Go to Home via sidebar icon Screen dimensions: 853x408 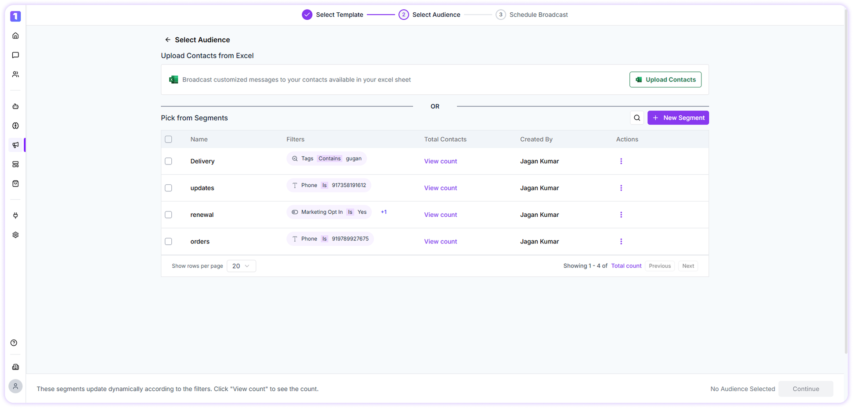pos(15,36)
